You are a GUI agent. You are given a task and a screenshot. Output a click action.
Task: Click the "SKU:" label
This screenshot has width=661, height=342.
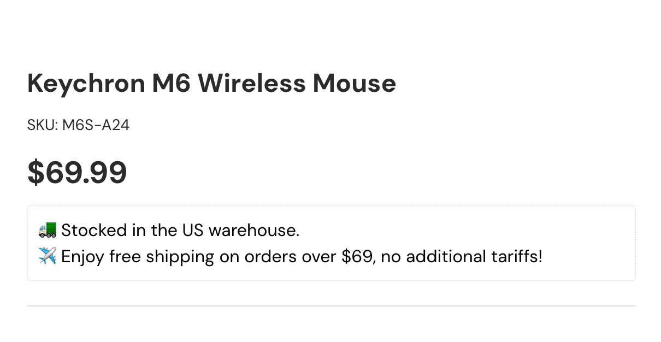(x=43, y=125)
